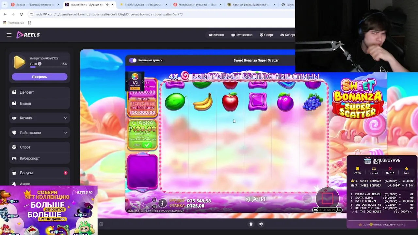Click the 1/3 фрагмент collection widget
The image size is (418, 235).
point(135,82)
